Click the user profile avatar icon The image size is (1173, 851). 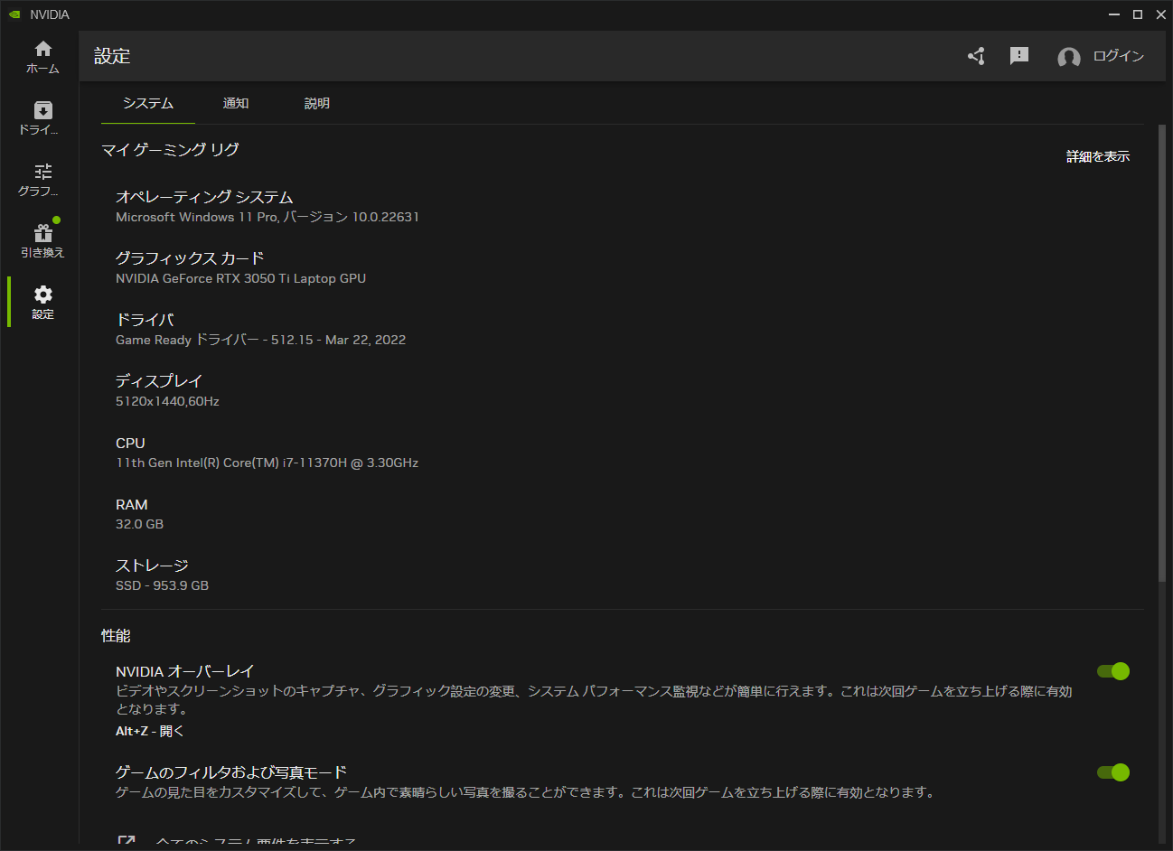pyautogui.click(x=1068, y=57)
